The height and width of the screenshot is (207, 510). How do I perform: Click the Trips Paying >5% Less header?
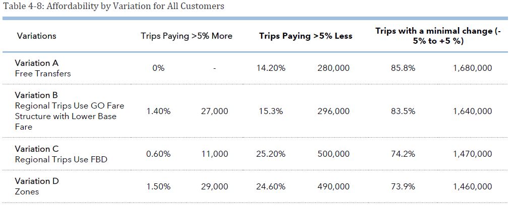306,36
